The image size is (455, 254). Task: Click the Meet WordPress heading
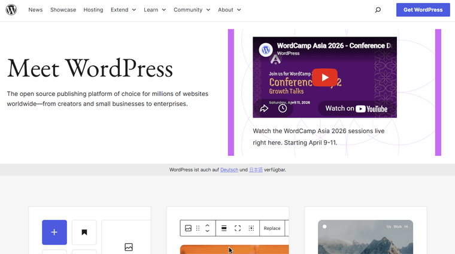[90, 68]
